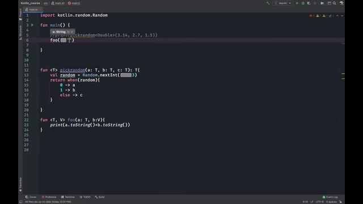The height and width of the screenshot is (204, 363).
Task: Toggle read-only lock icon in status bar
Action: tap(340, 202)
